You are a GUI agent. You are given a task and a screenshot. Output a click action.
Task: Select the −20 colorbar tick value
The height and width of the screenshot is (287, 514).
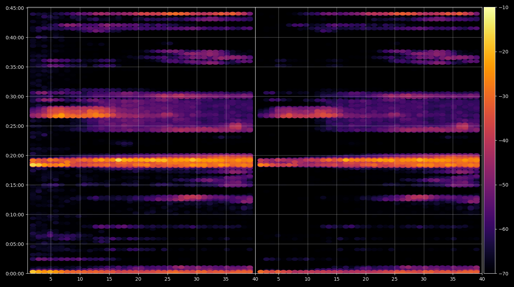click(x=504, y=52)
